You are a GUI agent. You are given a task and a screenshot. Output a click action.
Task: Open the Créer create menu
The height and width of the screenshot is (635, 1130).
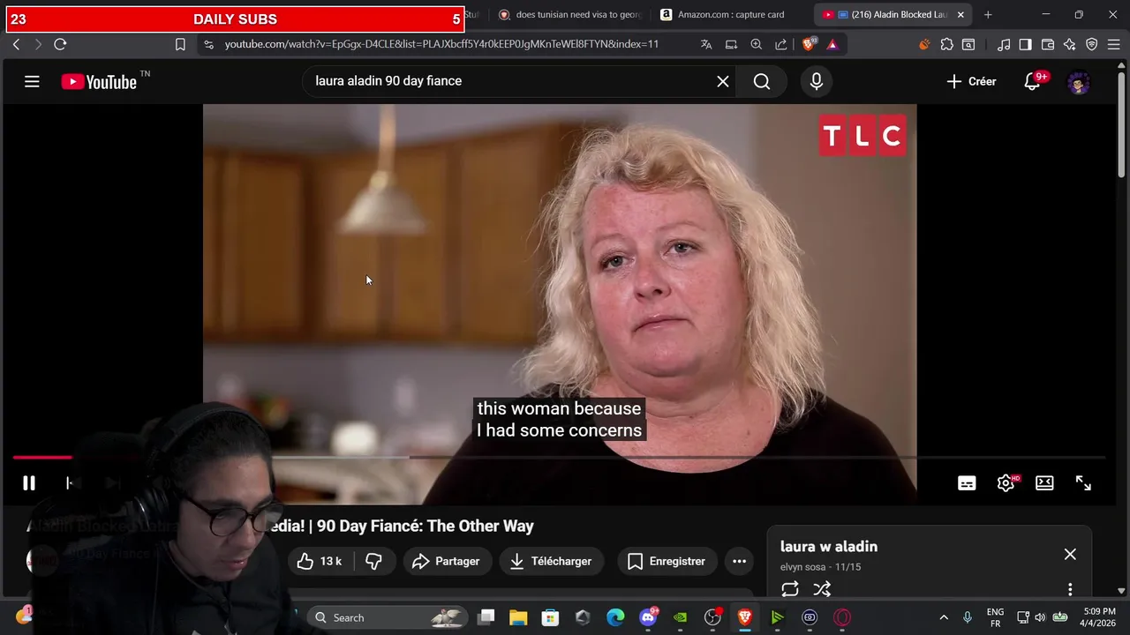pyautogui.click(x=971, y=81)
